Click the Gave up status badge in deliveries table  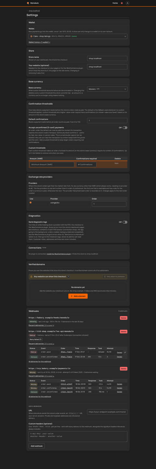34,352
